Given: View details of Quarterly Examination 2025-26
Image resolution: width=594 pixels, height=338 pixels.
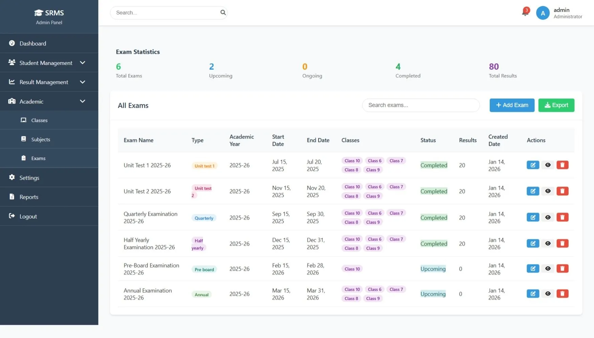Looking at the screenshot, I should pos(548,217).
